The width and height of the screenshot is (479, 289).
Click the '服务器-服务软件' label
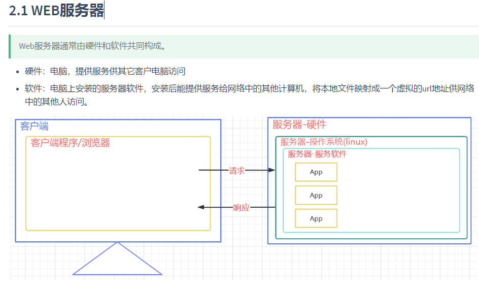(317, 154)
